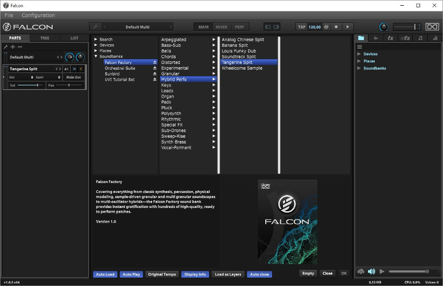This screenshot has height=286, width=443.
Task: Click the UVI logo icon at top right
Action: click(x=432, y=27)
